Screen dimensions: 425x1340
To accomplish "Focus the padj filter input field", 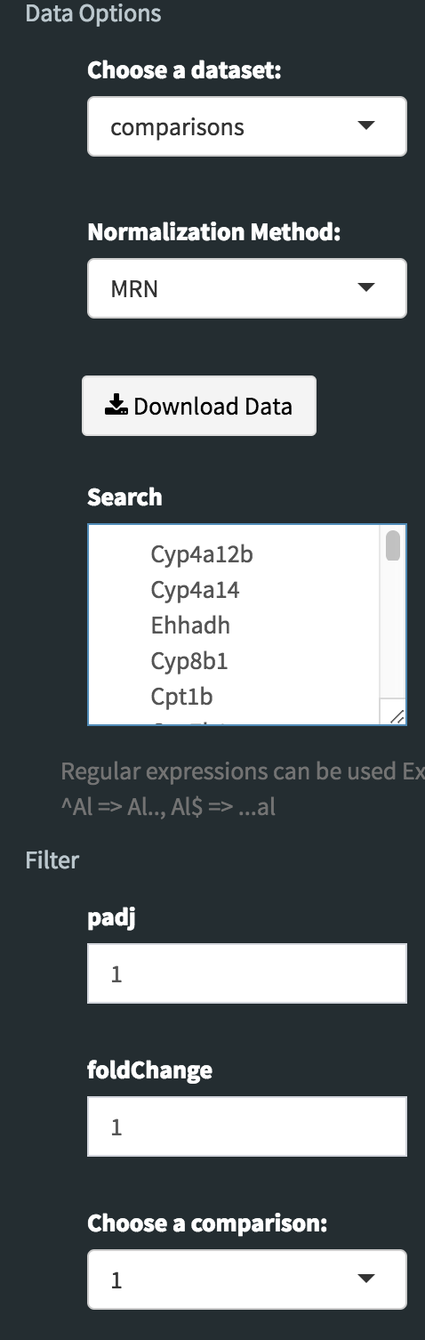I will (x=247, y=973).
